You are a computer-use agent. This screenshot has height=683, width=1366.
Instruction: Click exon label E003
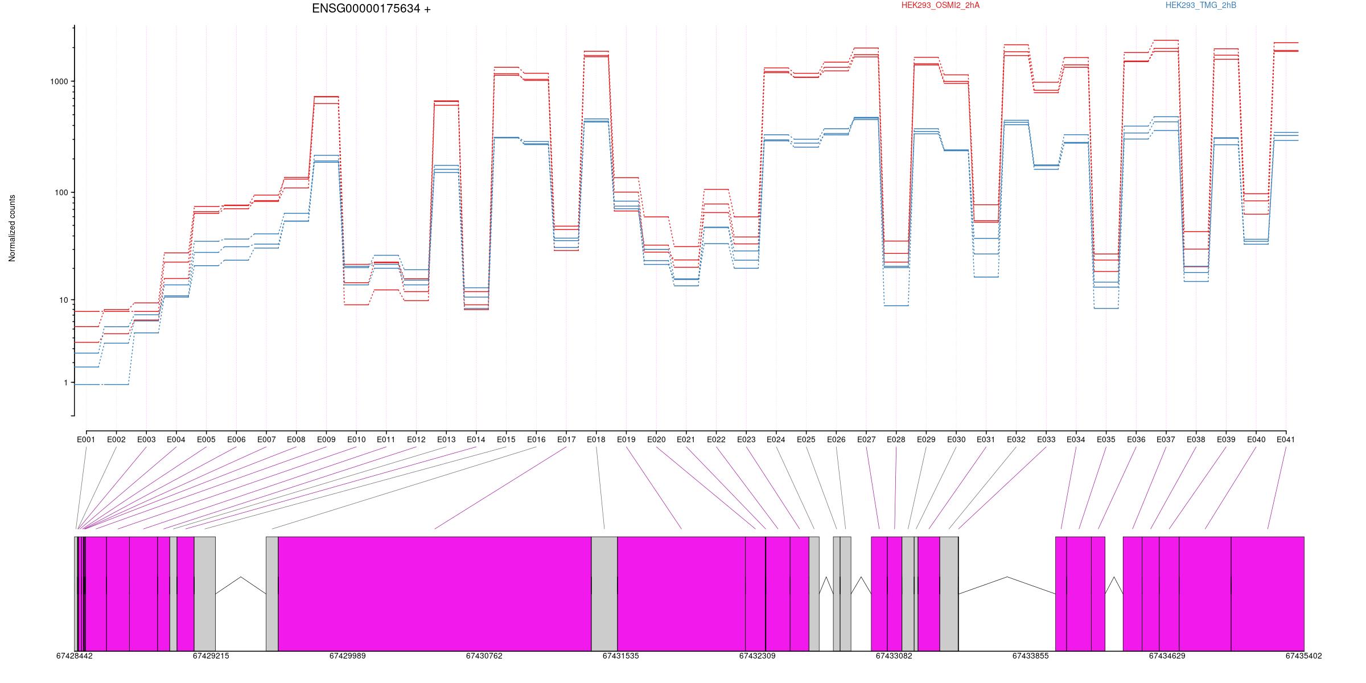pos(146,439)
